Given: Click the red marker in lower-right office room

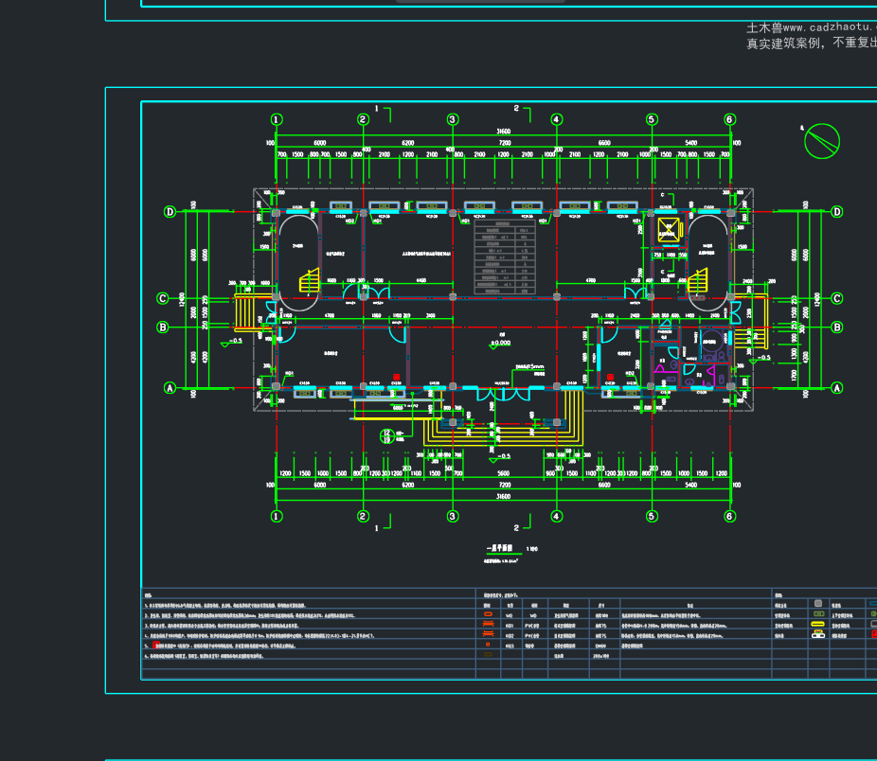Looking at the screenshot, I should tap(610, 378).
